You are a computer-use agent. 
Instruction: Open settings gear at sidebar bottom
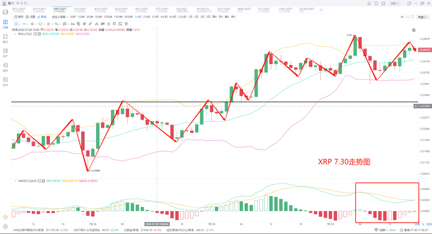click(5, 227)
